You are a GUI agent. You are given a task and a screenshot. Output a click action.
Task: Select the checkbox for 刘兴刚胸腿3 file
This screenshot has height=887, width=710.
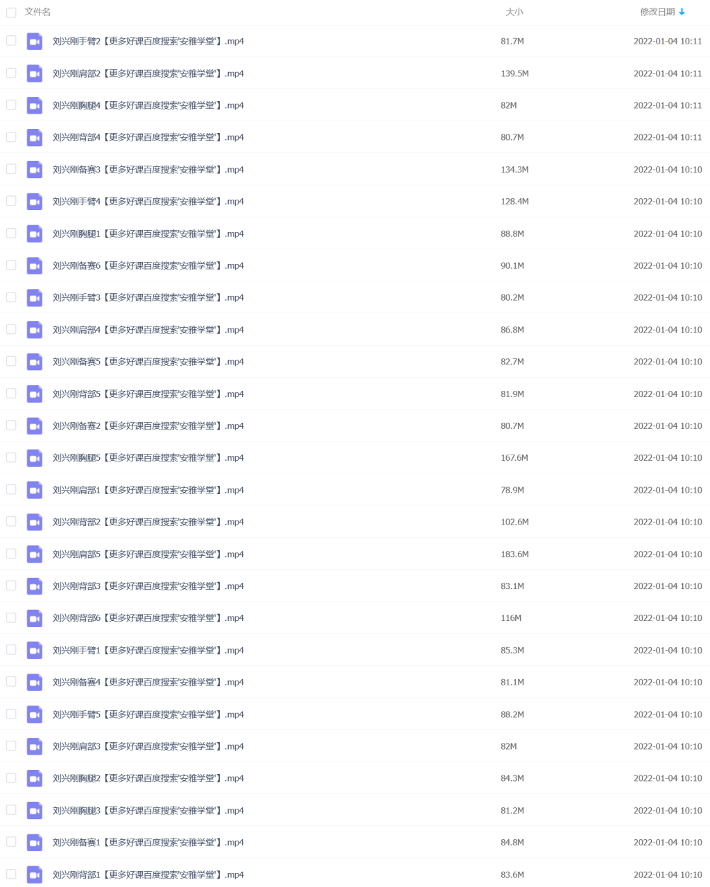(x=11, y=810)
